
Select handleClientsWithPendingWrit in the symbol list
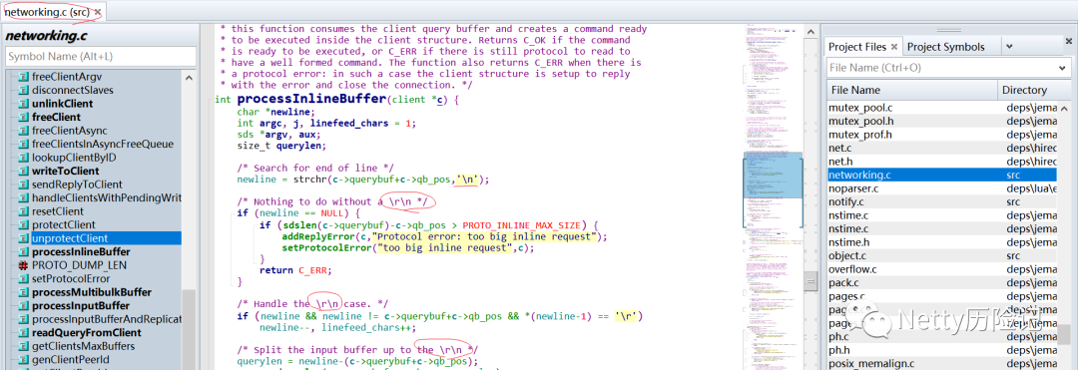point(106,197)
